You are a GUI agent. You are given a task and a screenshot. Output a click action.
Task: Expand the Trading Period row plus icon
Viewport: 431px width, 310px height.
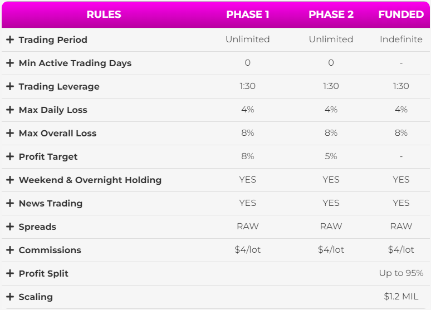10,40
